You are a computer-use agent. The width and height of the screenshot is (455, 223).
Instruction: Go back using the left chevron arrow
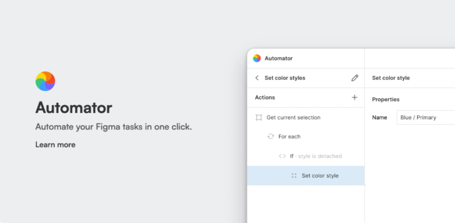coord(257,78)
